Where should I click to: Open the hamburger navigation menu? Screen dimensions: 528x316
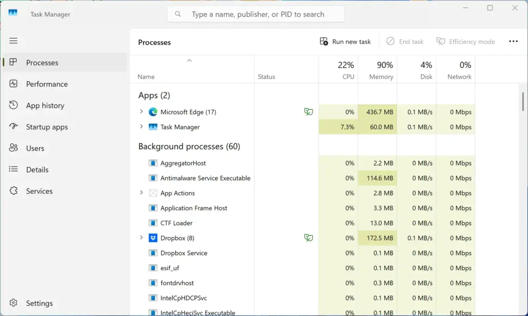point(13,41)
